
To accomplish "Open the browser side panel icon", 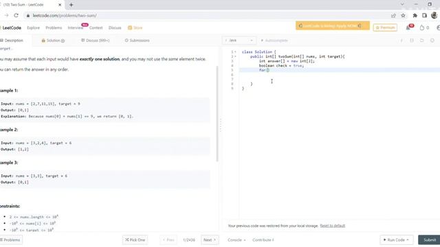I will tap(424, 15).
